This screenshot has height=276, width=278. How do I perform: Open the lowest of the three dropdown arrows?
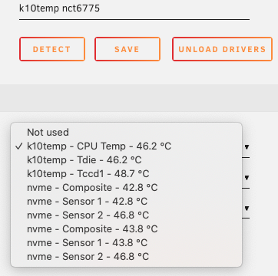click(247, 209)
